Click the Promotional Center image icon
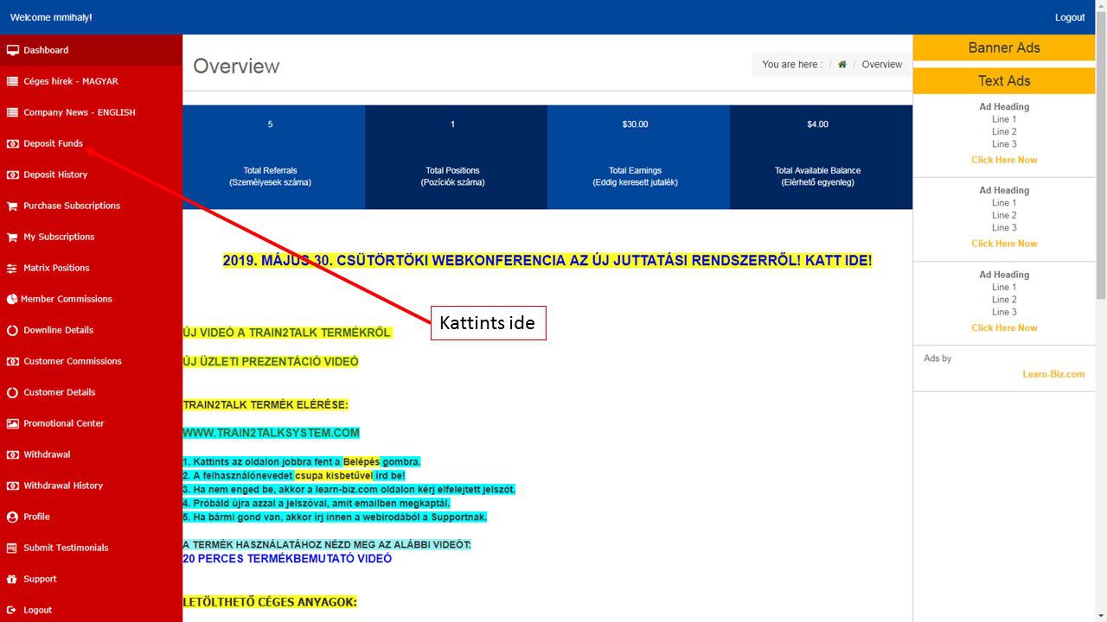This screenshot has height=622, width=1107. (12, 423)
